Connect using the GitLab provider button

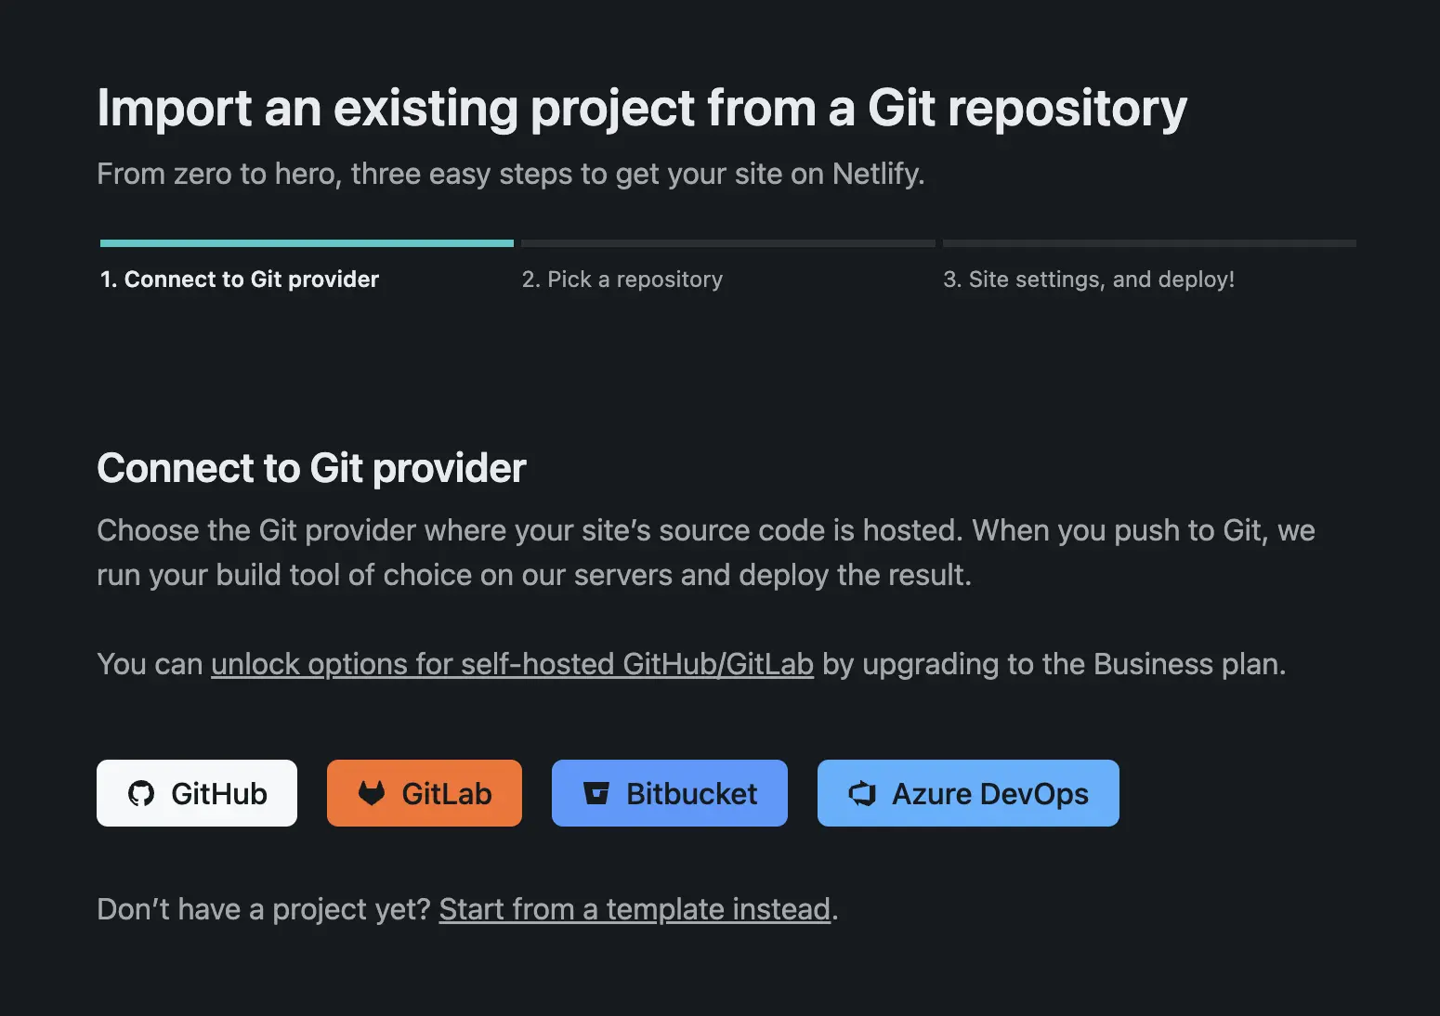tap(424, 793)
